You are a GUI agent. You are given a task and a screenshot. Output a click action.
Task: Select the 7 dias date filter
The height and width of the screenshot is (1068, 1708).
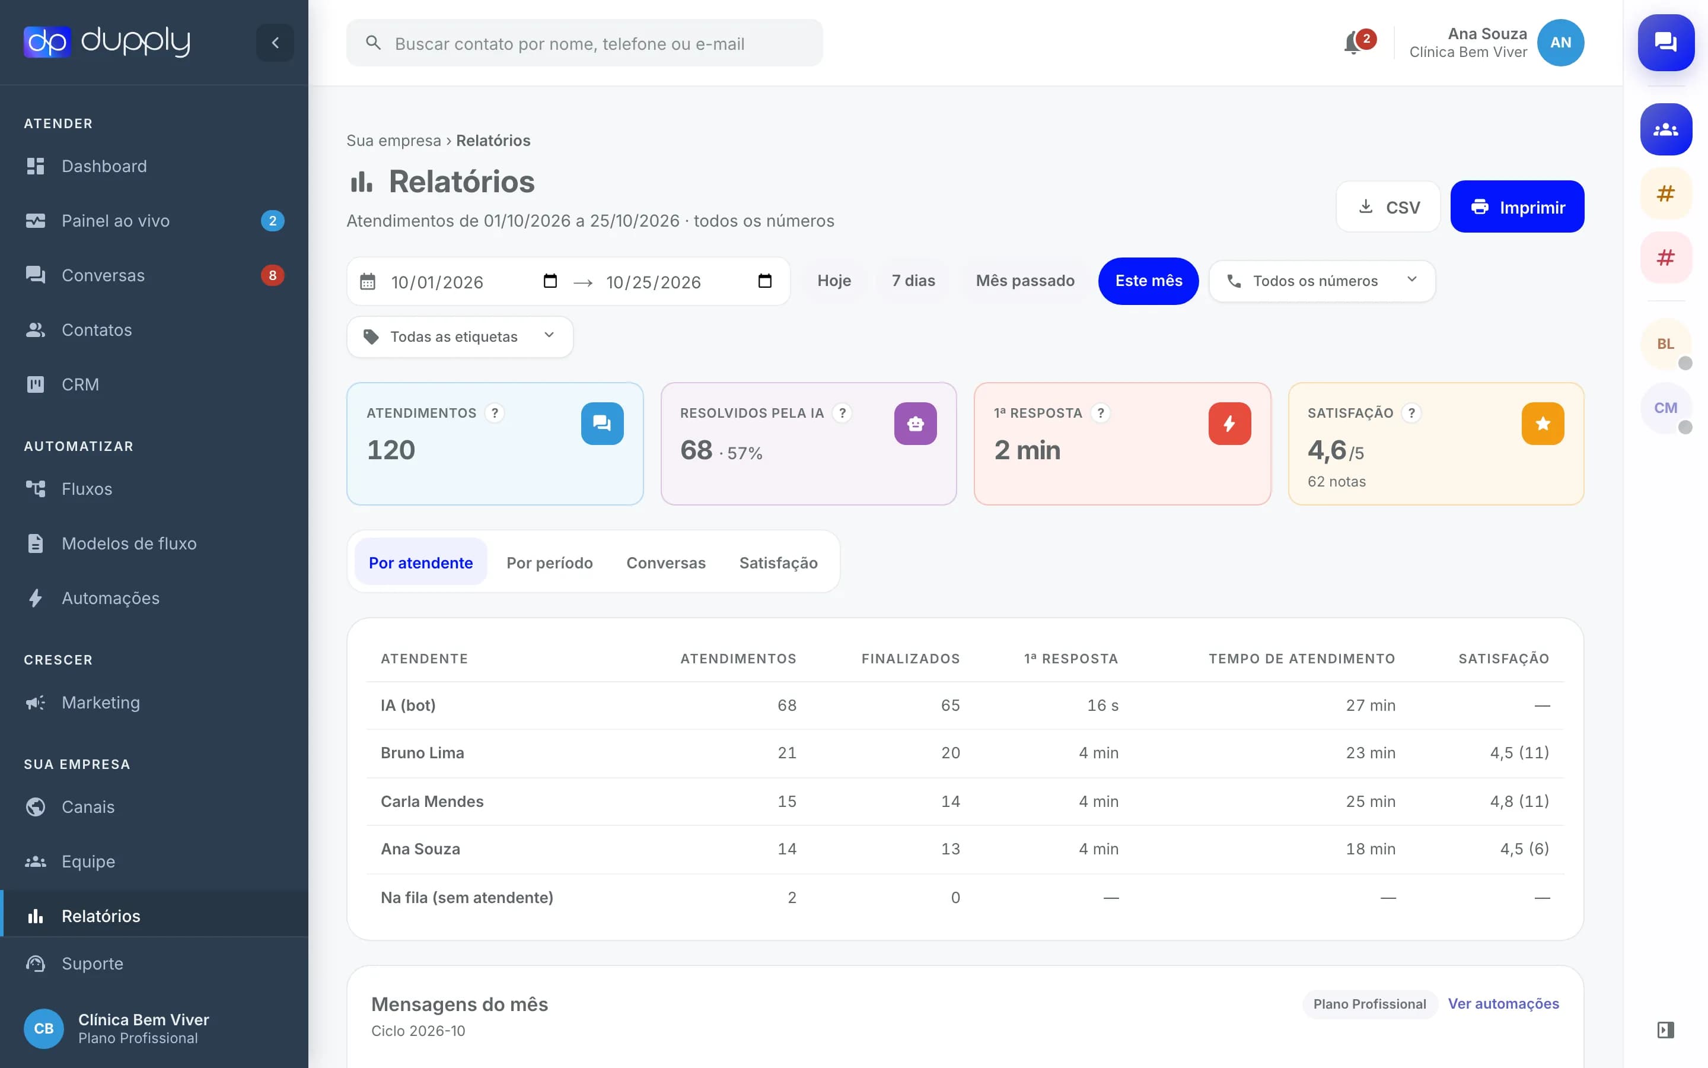913,281
